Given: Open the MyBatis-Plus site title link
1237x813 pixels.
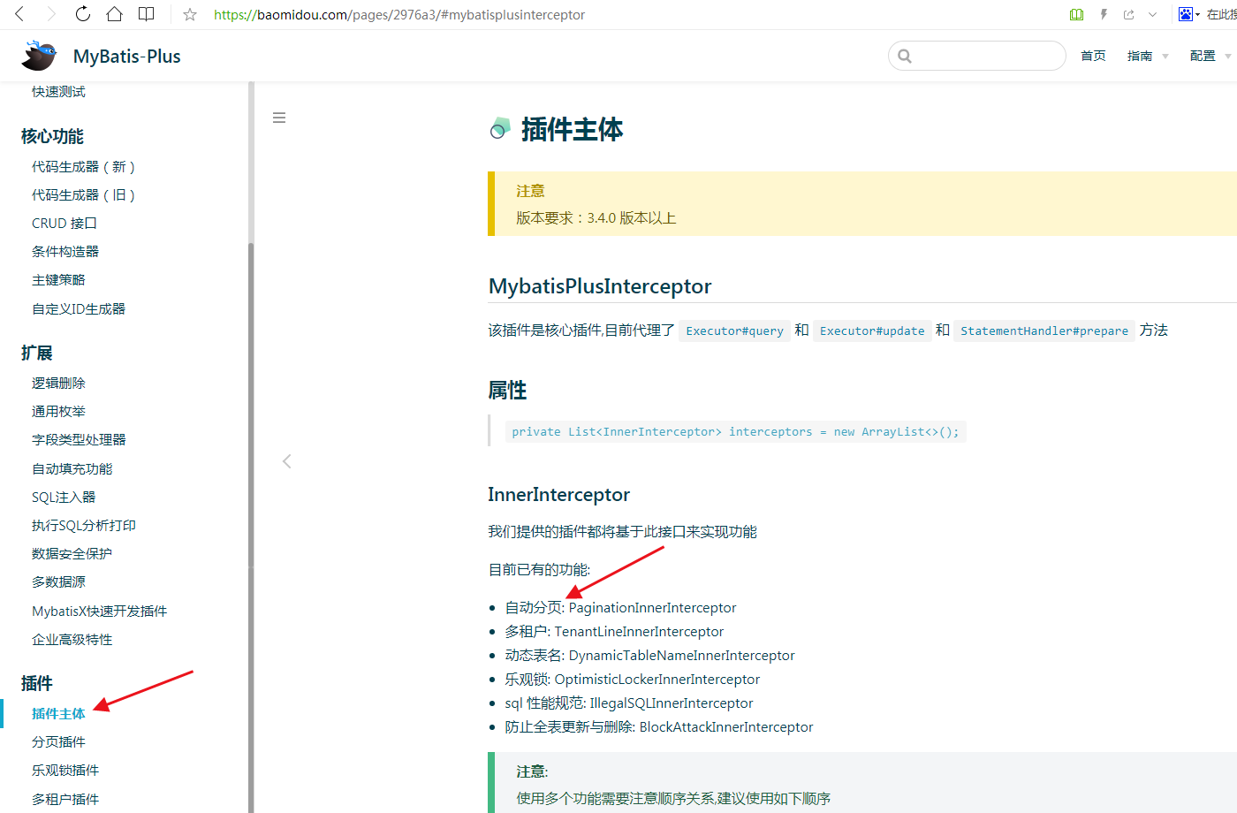Looking at the screenshot, I should coord(127,57).
